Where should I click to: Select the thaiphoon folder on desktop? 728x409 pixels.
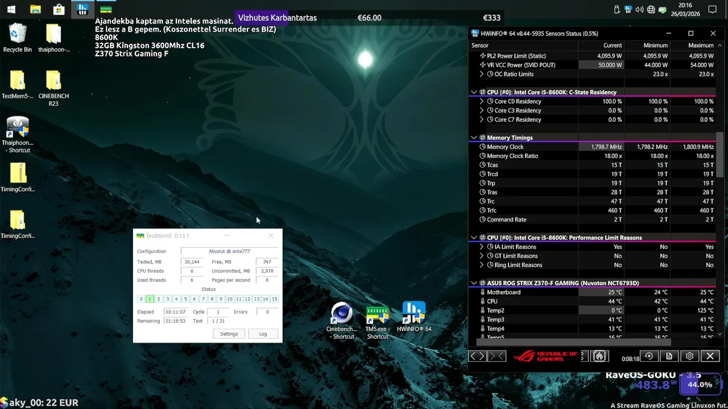coord(53,38)
